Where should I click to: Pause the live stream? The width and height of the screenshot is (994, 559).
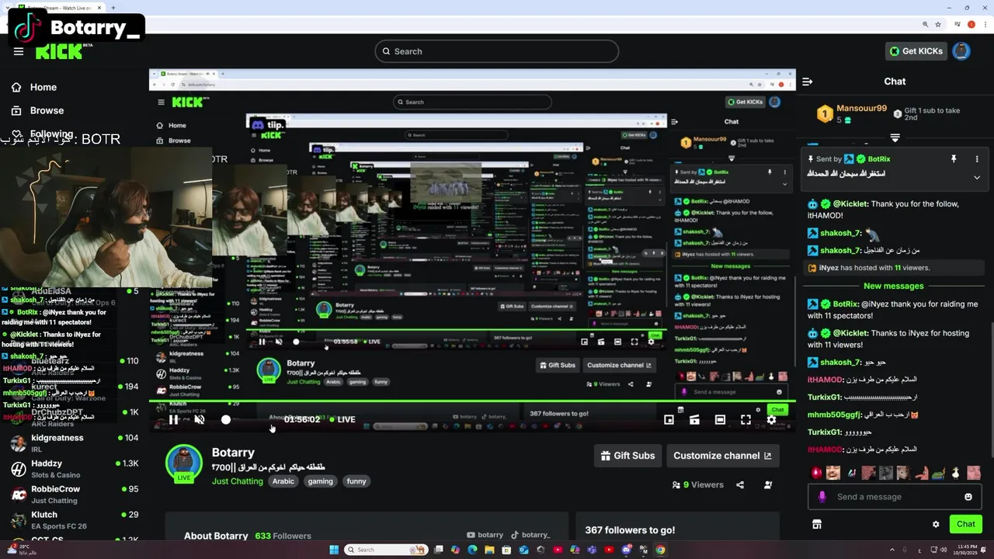[x=173, y=419]
